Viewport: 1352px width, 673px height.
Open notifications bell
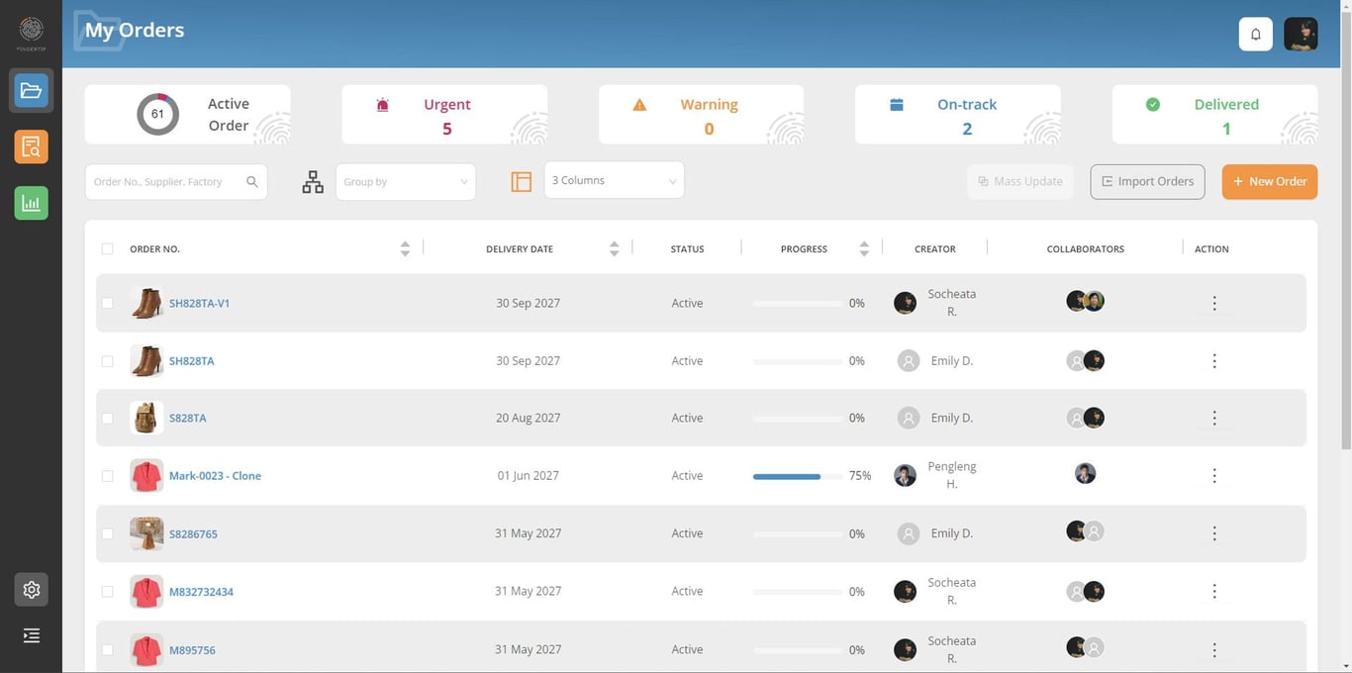click(1256, 34)
